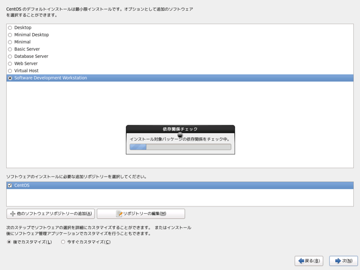Click the Database Server label text
This screenshot has width=360, height=270.
pyautogui.click(x=31, y=56)
